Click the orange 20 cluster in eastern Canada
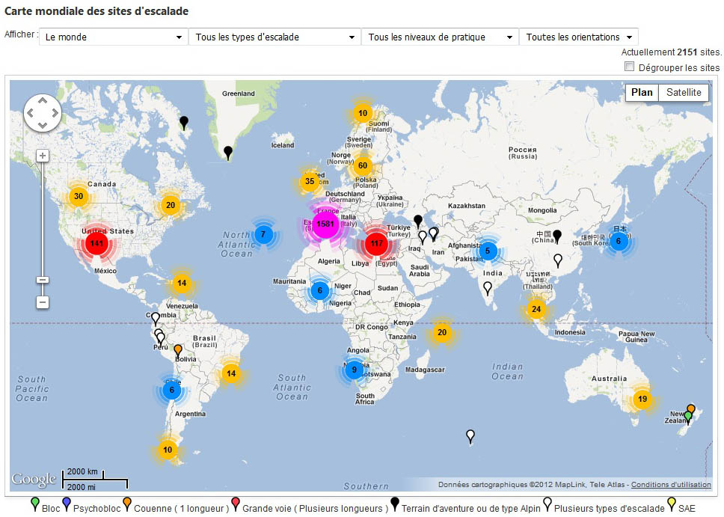 [x=171, y=205]
